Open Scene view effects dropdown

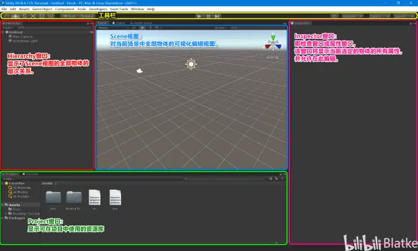158,28
